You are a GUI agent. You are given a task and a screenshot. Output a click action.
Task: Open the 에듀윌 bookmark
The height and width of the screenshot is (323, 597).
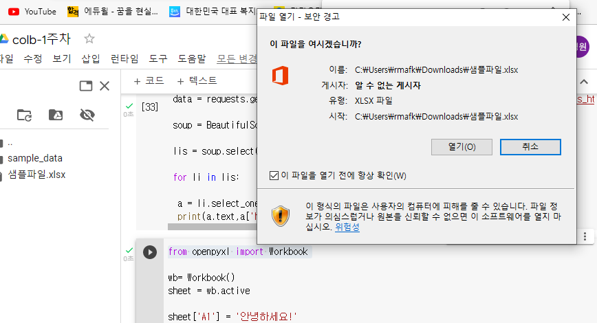click(x=113, y=12)
